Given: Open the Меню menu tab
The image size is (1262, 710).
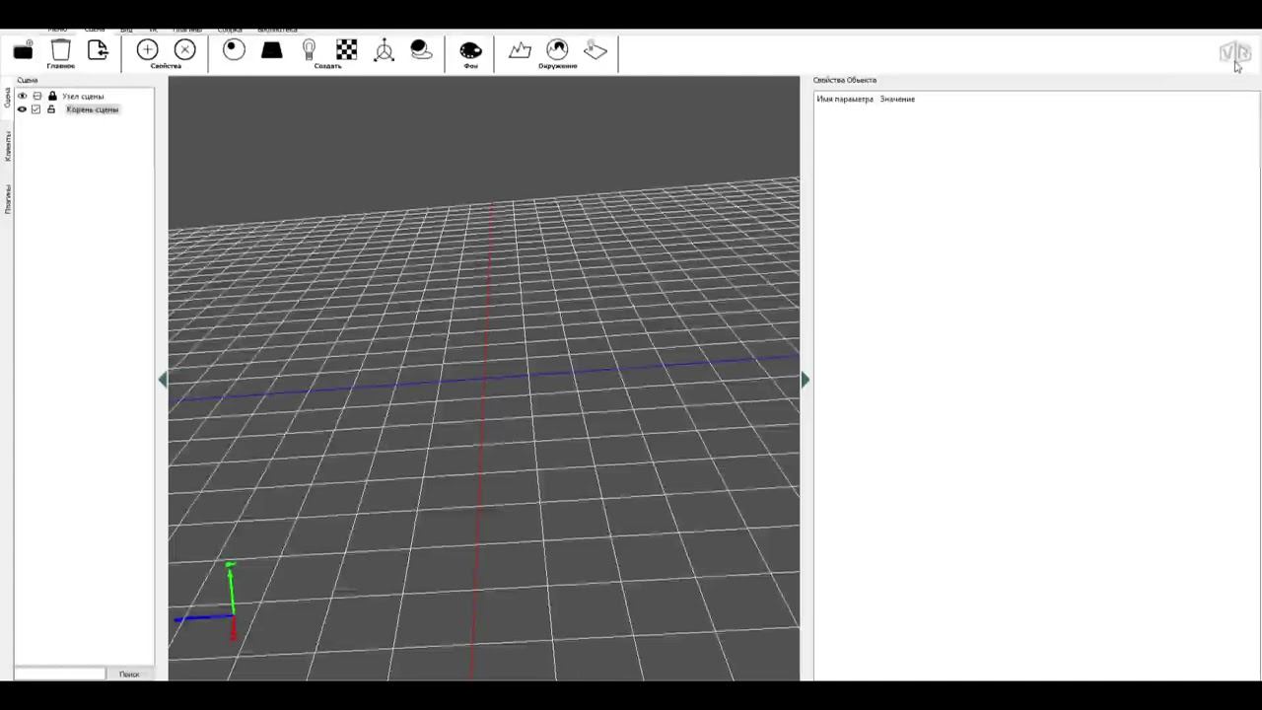Looking at the screenshot, I should pos(57,31).
